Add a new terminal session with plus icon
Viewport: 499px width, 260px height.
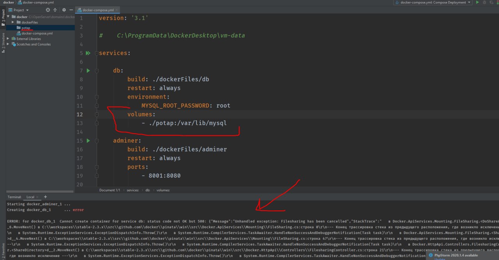click(x=45, y=197)
